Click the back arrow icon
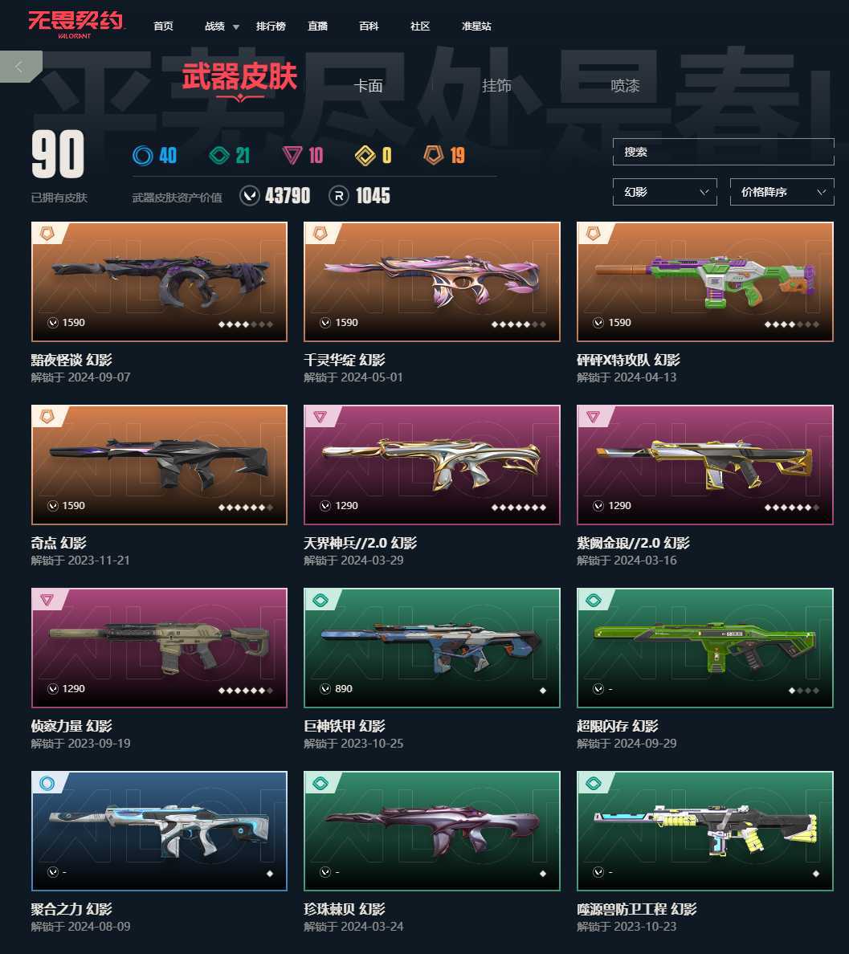The width and height of the screenshot is (849, 954). coord(18,67)
